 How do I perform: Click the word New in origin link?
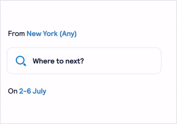click(34, 33)
